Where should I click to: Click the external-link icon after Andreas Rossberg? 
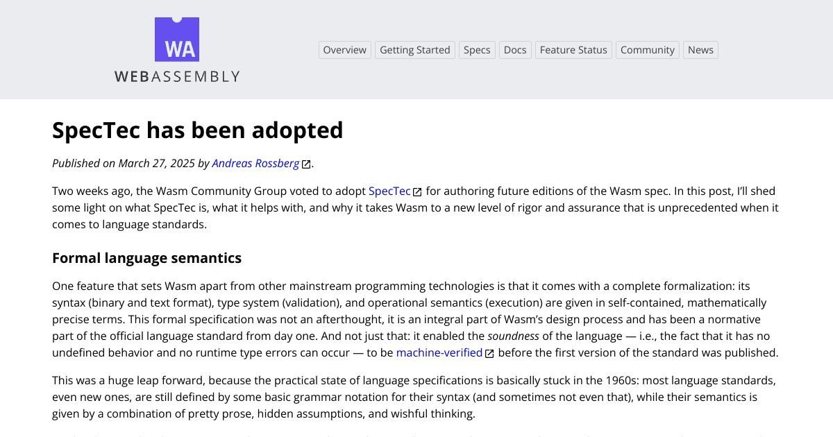click(305, 164)
